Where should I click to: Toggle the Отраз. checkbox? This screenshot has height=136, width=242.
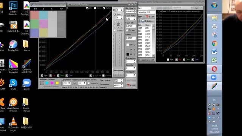tap(127, 30)
